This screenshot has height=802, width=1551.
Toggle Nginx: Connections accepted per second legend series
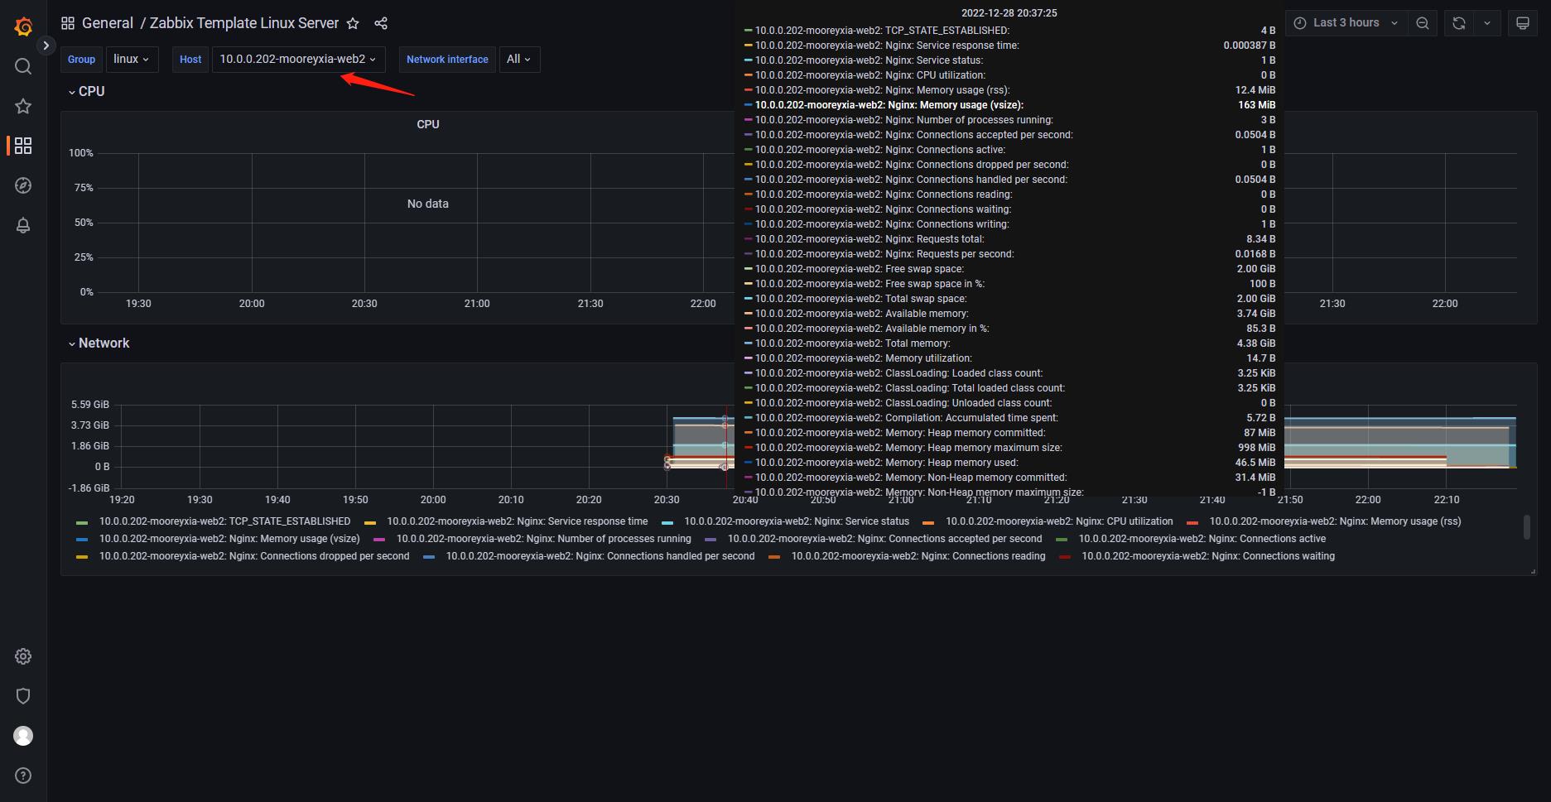tap(884, 539)
